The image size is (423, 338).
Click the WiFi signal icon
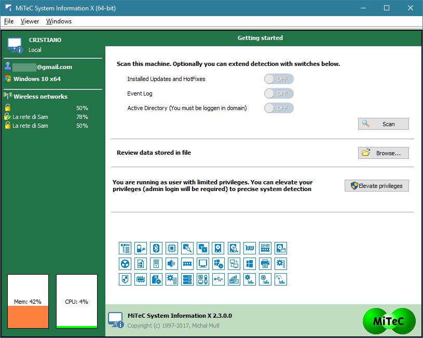point(234,279)
